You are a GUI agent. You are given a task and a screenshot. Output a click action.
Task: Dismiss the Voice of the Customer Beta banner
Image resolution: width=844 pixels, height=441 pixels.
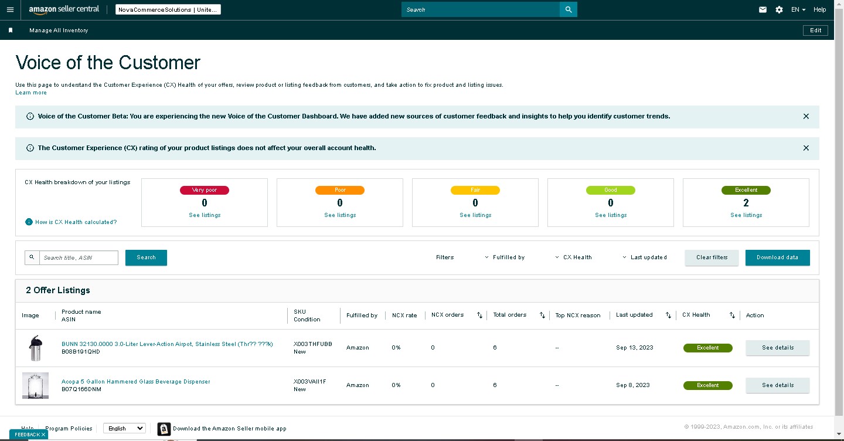(x=806, y=116)
